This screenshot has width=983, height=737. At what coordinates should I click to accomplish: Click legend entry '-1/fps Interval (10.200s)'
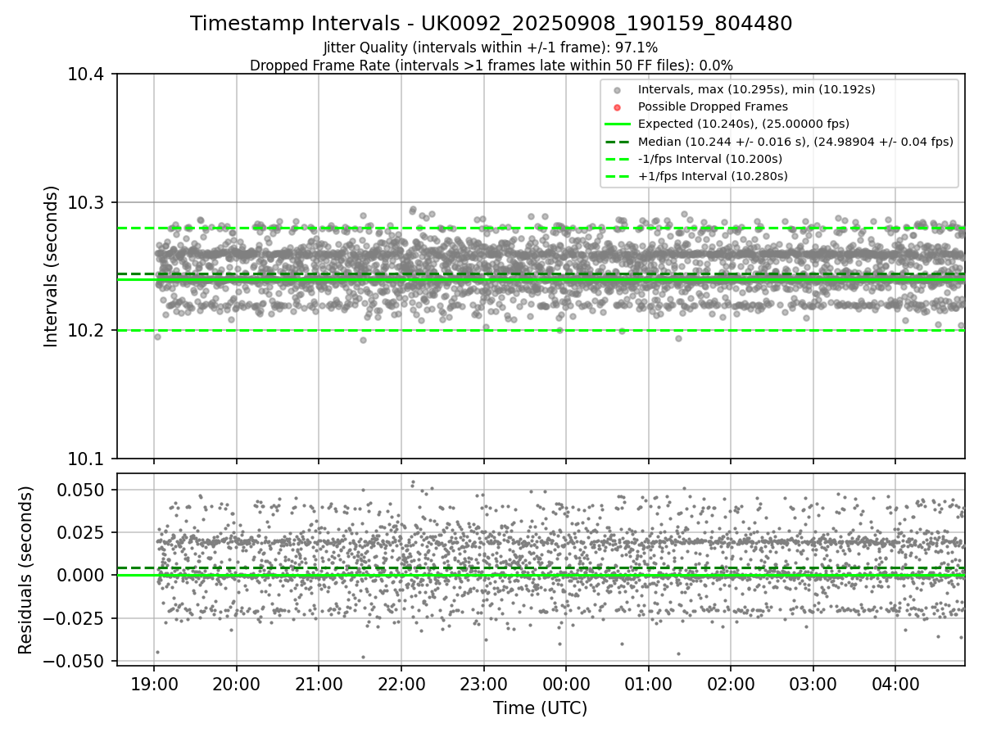[710, 159]
